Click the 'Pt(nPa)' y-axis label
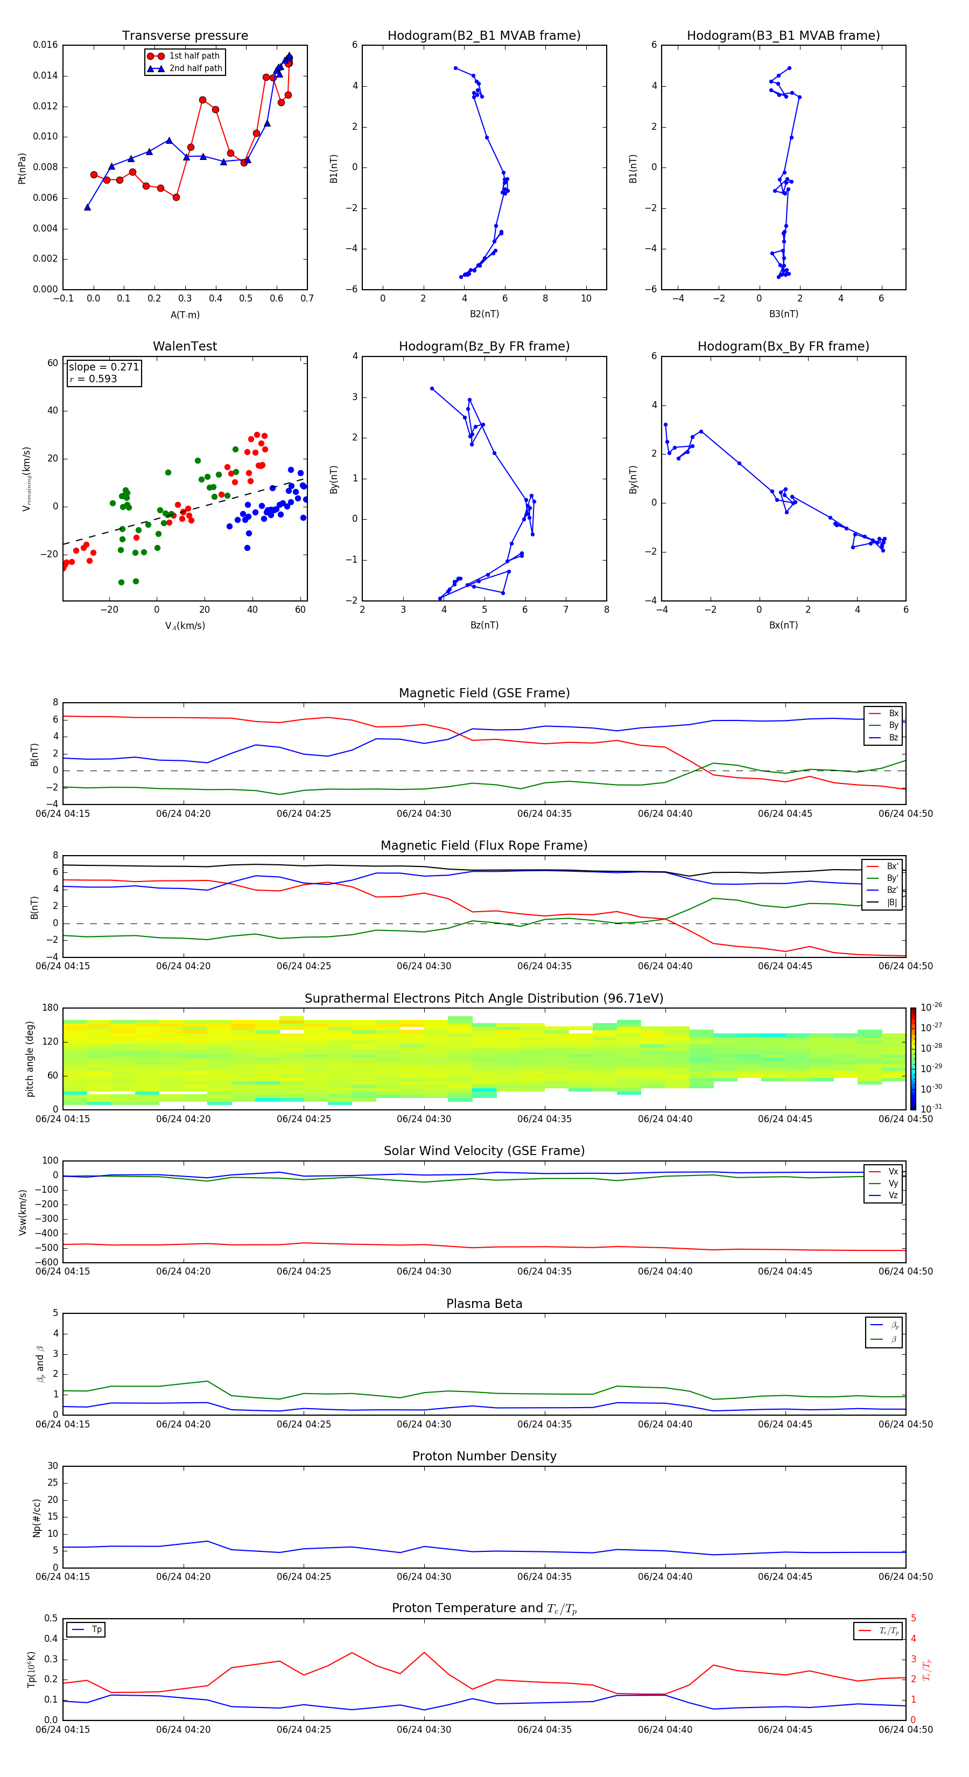This screenshot has width=969, height=1777. 22,167
